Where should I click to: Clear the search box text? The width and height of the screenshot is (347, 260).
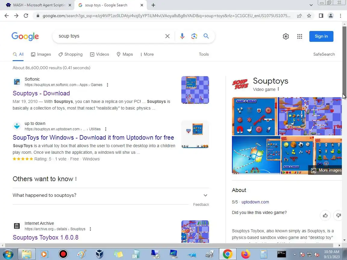pyautogui.click(x=167, y=36)
